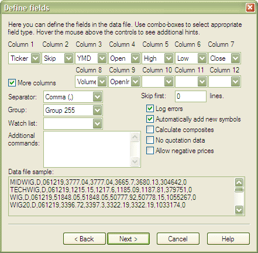258x253 pixels.
Task: Open the Column 3 YMD dropdown
Action: (x=102, y=58)
